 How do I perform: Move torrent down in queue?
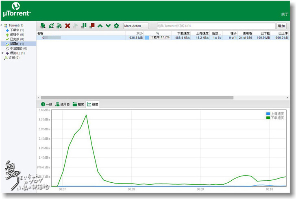(x=108, y=26)
